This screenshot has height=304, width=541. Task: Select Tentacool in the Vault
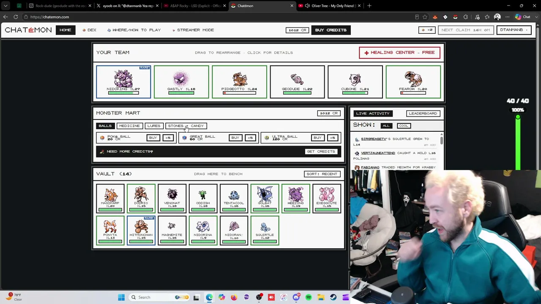pyautogui.click(x=234, y=198)
